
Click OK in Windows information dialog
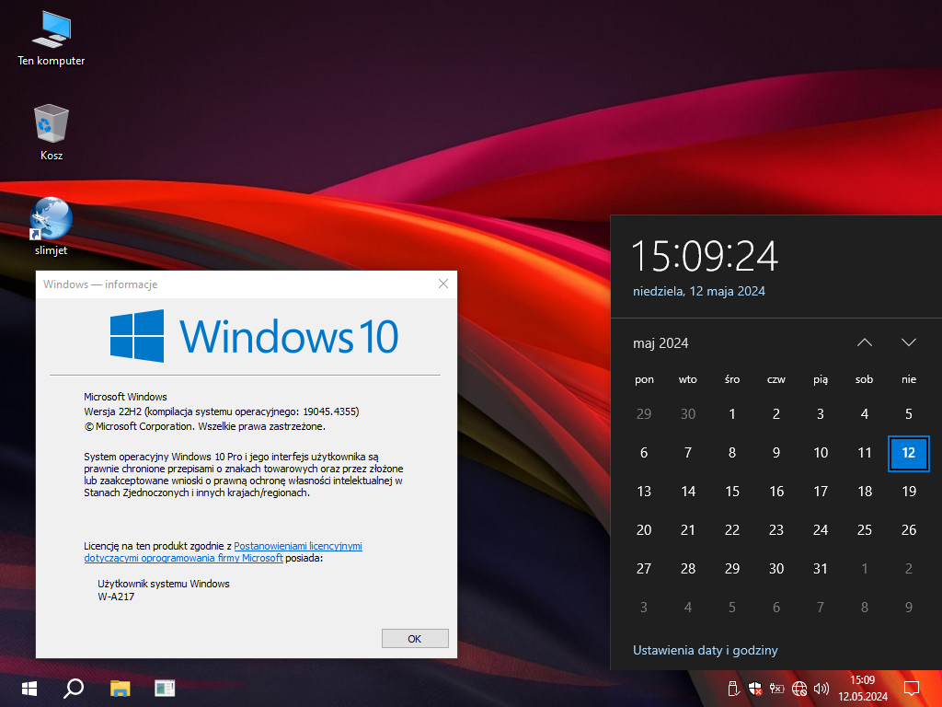(x=414, y=638)
